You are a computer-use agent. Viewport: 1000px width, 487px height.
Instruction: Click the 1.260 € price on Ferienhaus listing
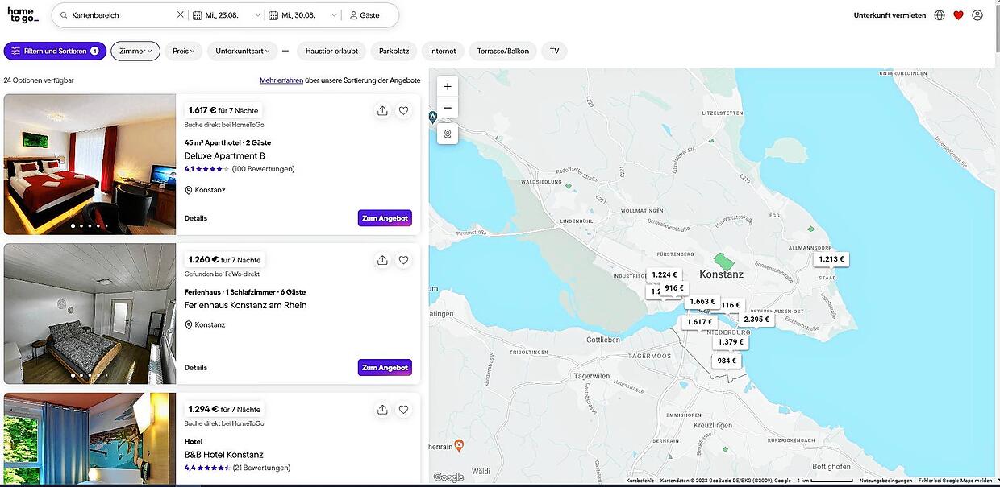coord(203,259)
